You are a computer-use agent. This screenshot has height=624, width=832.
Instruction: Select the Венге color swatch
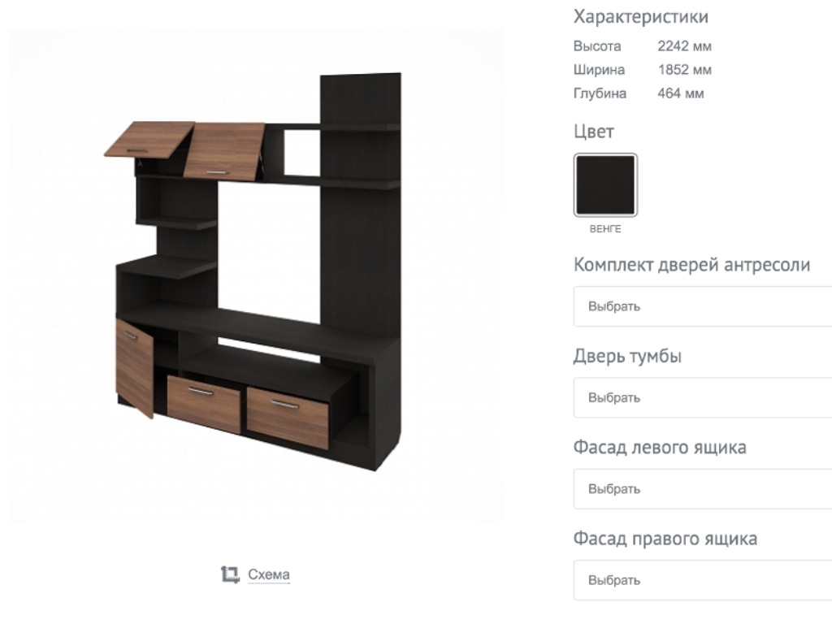pos(605,185)
